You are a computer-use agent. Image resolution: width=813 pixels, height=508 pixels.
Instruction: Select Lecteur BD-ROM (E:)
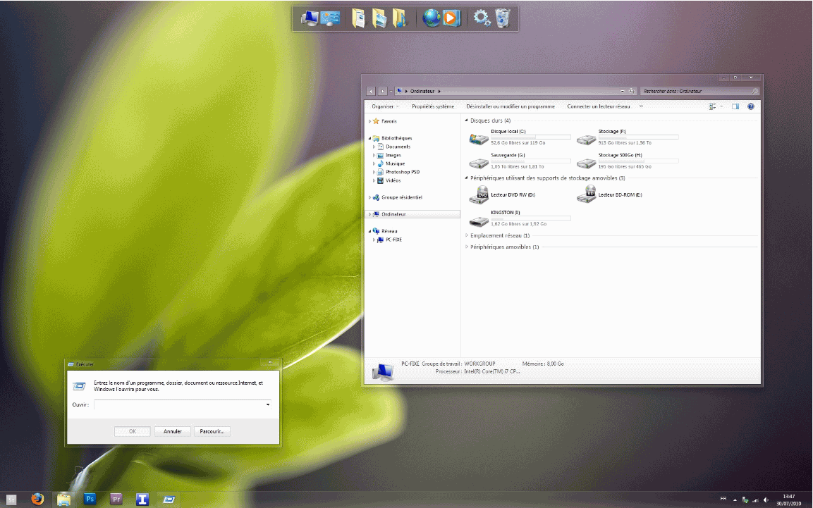pyautogui.click(x=610, y=194)
